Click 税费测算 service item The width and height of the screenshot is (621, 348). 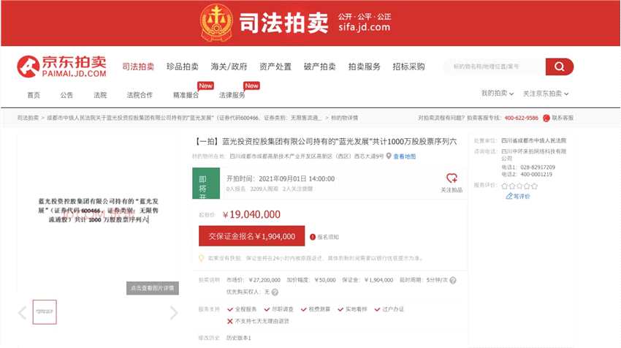coord(316,309)
